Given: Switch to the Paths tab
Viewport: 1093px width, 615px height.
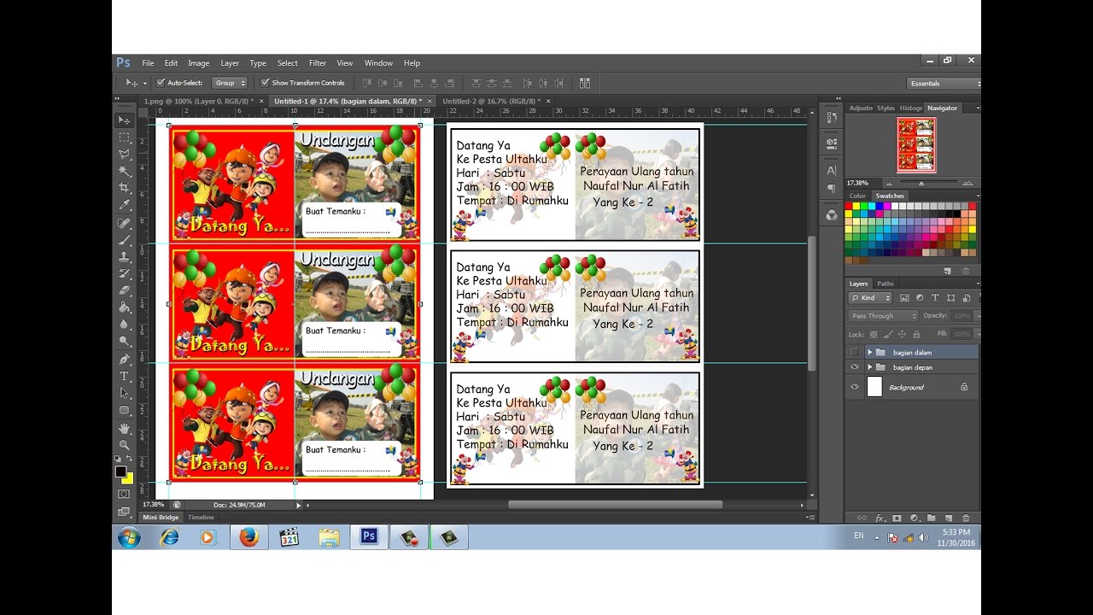Looking at the screenshot, I should pyautogui.click(x=886, y=284).
